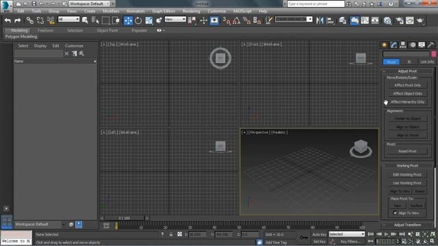Click the Mirror tool icon

coord(320,20)
